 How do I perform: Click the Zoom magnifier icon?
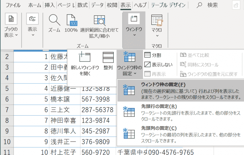click(54, 22)
